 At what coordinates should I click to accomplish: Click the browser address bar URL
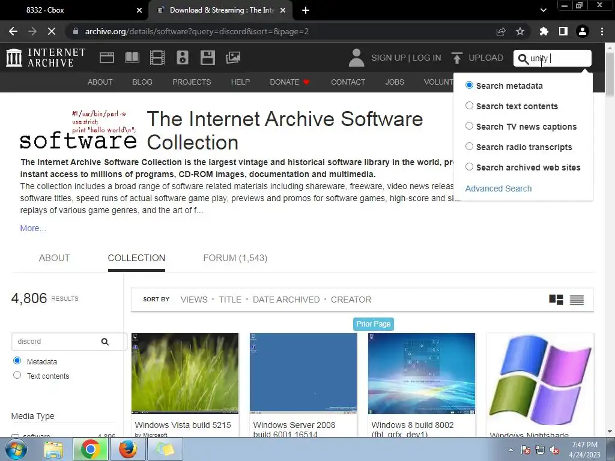click(197, 31)
